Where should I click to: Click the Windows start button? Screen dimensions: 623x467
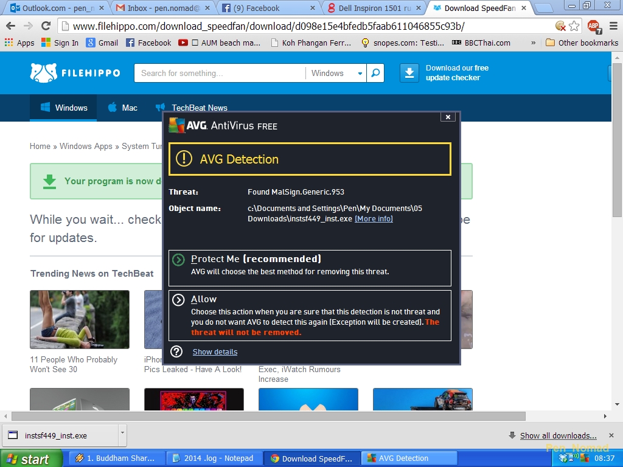click(30, 458)
